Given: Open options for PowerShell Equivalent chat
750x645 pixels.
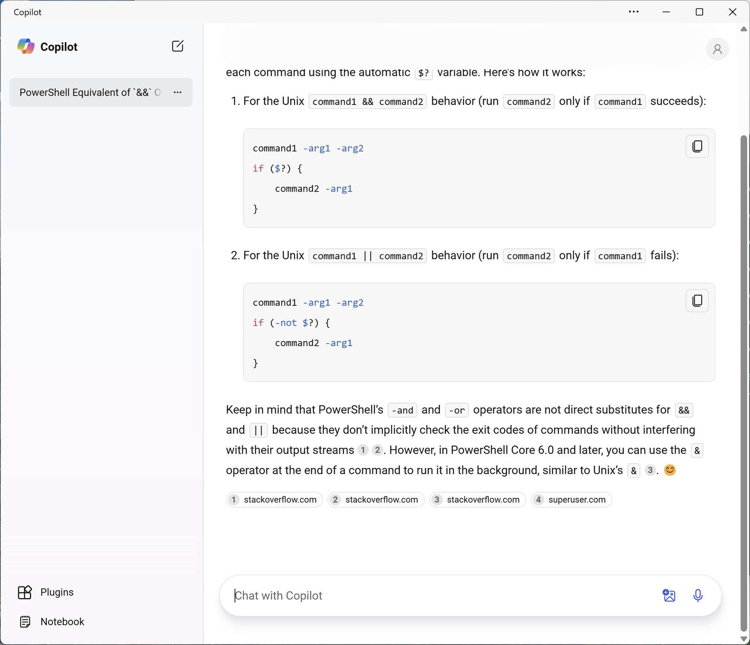Looking at the screenshot, I should (177, 92).
